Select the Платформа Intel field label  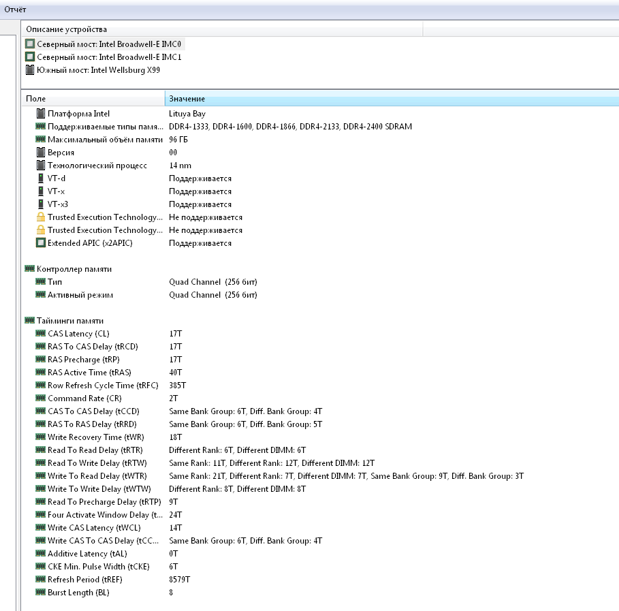(x=78, y=114)
